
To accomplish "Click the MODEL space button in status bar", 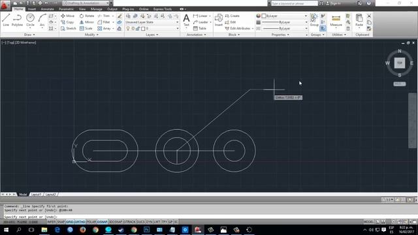I will [x=368, y=222].
